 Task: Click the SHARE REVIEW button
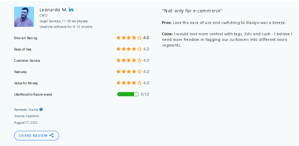(x=36, y=135)
